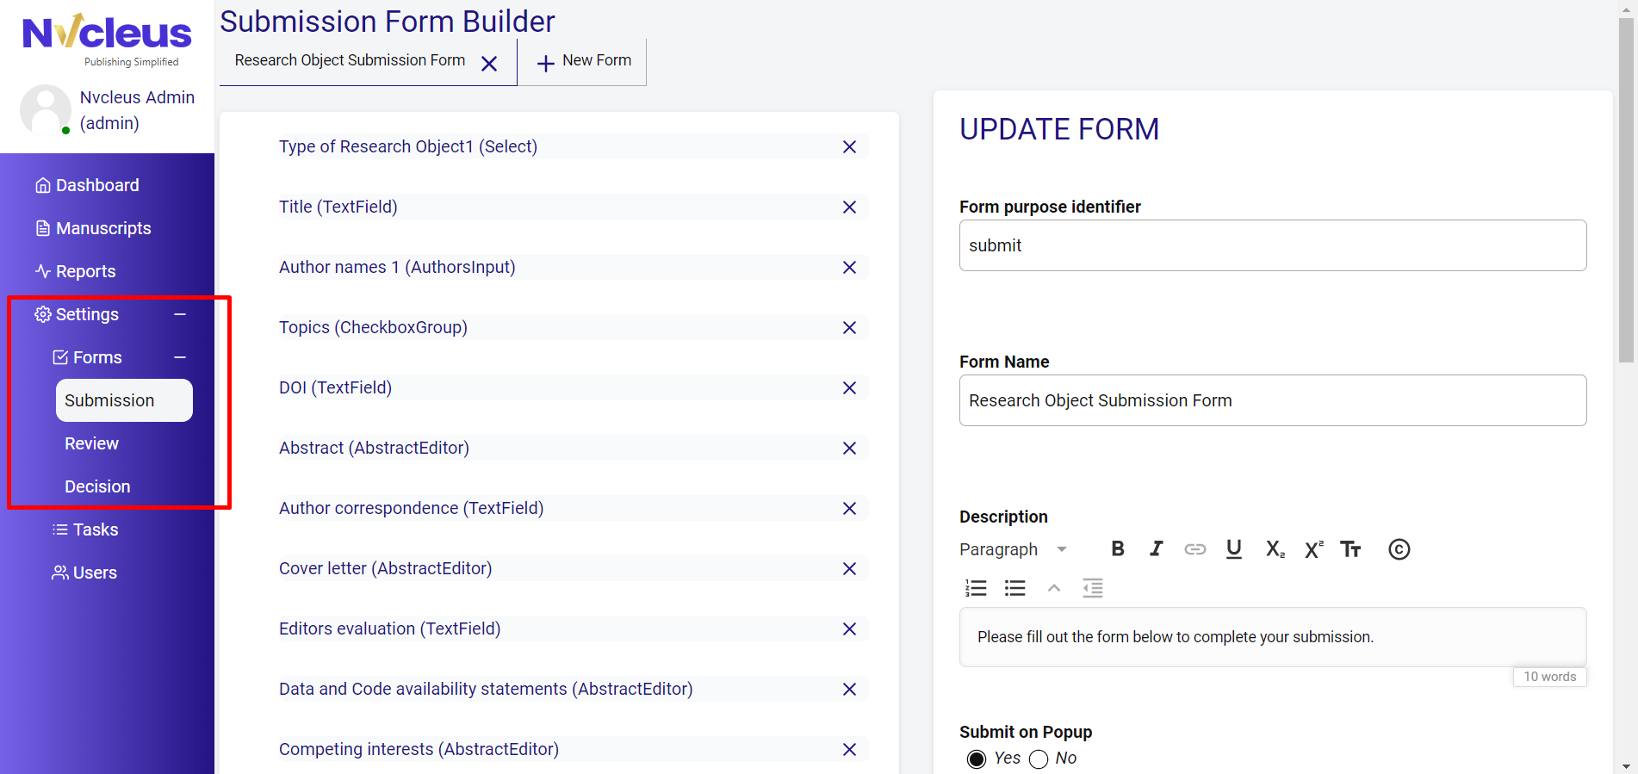Image resolution: width=1638 pixels, height=774 pixels.
Task: Underline text using the Description toolbar
Action: (1233, 549)
